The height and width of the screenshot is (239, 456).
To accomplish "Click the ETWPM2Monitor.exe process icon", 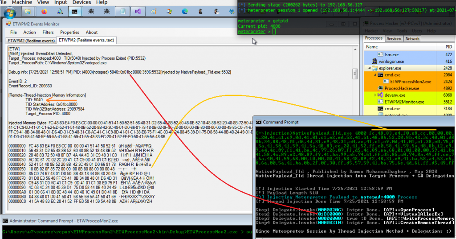I will click(x=380, y=102).
